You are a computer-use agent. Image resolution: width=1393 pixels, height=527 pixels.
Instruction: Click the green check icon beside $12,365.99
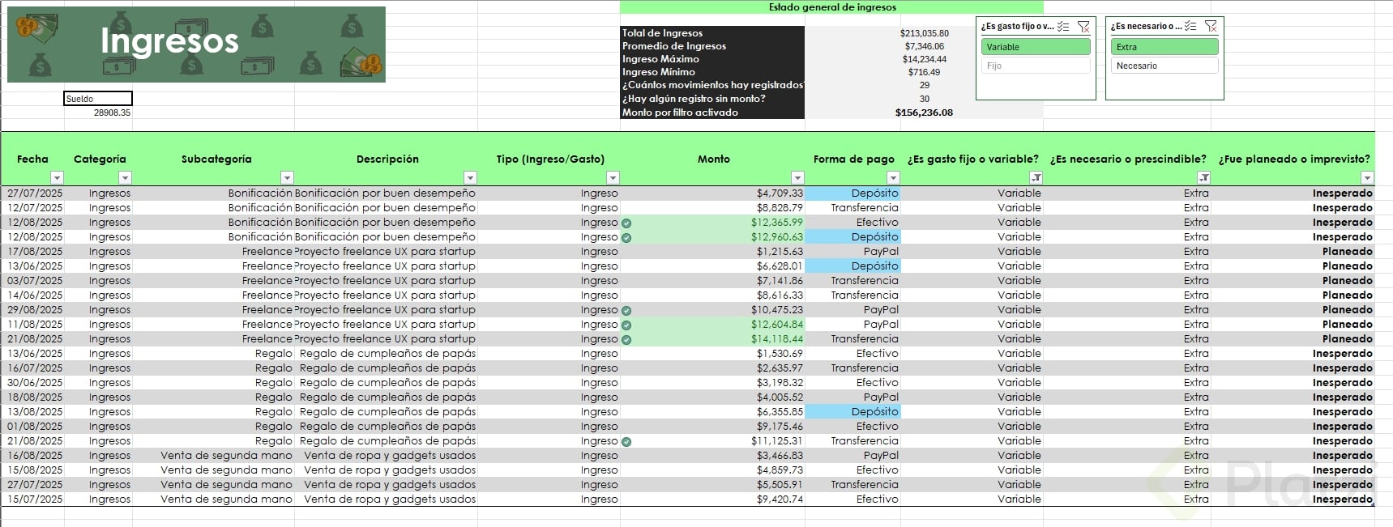click(x=626, y=223)
